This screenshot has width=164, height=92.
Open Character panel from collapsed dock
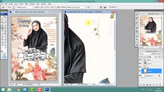point(137,36)
